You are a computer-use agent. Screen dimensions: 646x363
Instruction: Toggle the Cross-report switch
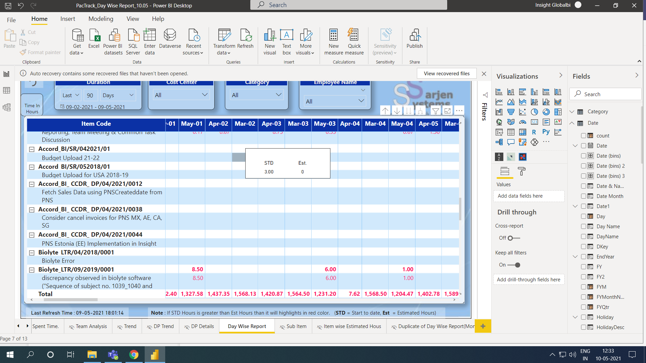pos(514,238)
